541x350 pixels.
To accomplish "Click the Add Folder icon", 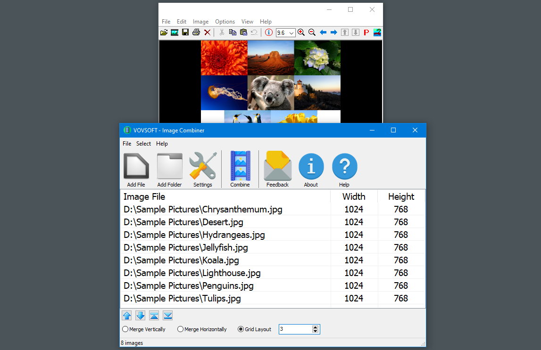I will coord(169,167).
